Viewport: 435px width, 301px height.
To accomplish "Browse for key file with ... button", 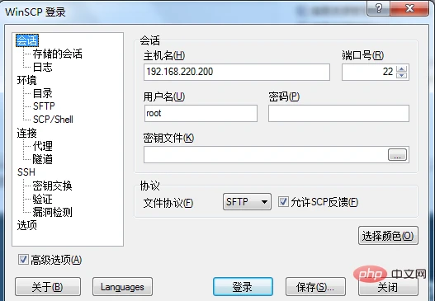I will point(397,155).
